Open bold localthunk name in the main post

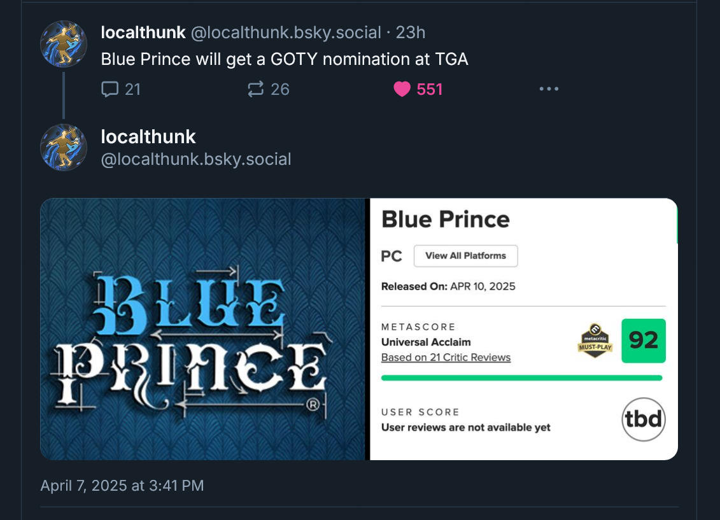tap(148, 136)
